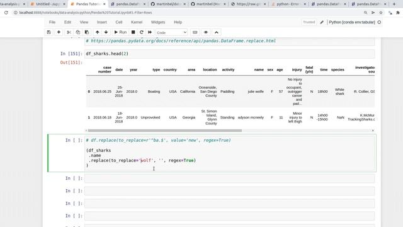Reload the page in browser

[x=6, y=13]
